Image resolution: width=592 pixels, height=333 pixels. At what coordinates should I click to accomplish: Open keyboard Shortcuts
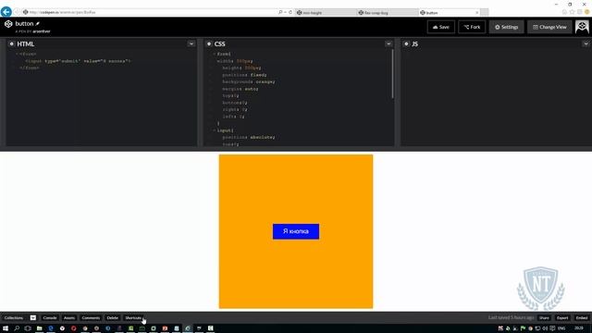pos(133,318)
